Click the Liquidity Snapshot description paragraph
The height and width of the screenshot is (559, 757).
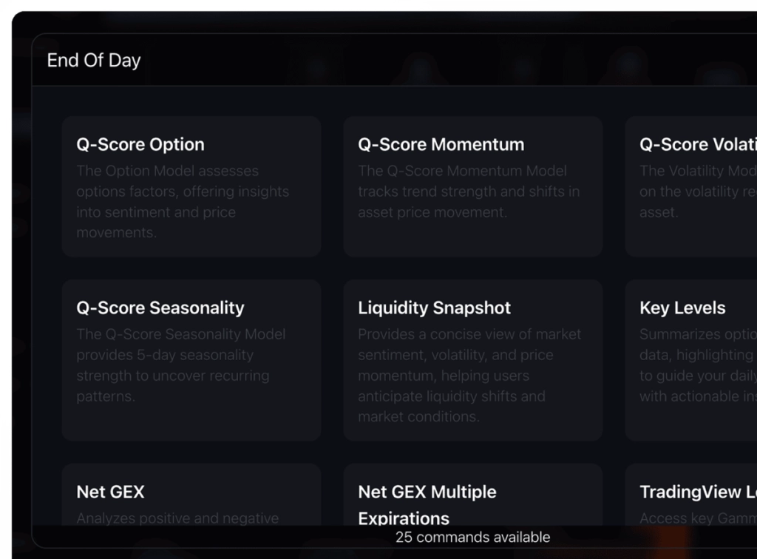[x=469, y=376]
